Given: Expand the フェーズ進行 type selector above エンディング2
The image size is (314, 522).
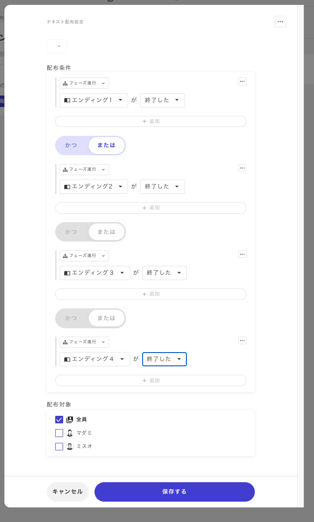Looking at the screenshot, I should click(x=84, y=169).
